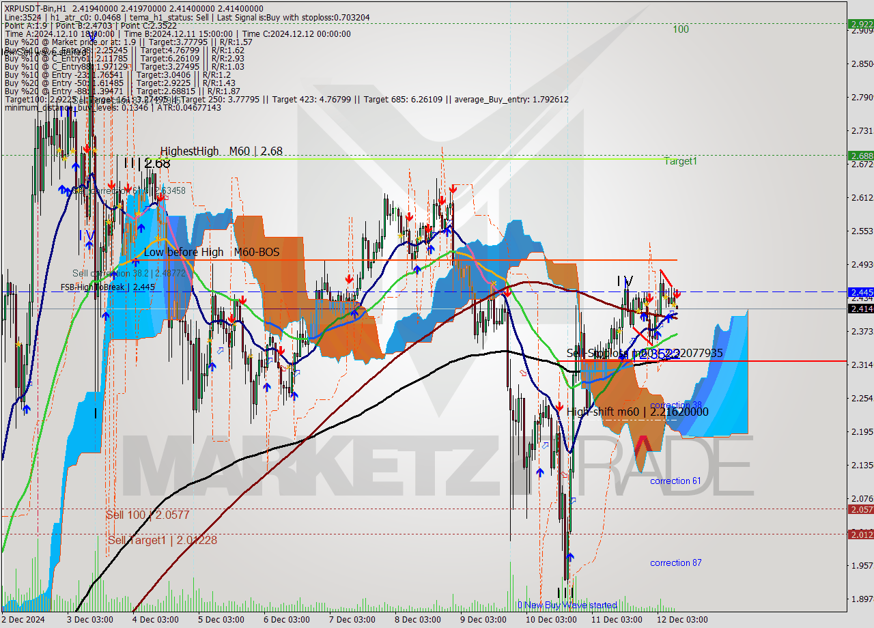874x628 pixels.
Task: Click the '0 New Buy Wave started' text
Action: point(567,605)
